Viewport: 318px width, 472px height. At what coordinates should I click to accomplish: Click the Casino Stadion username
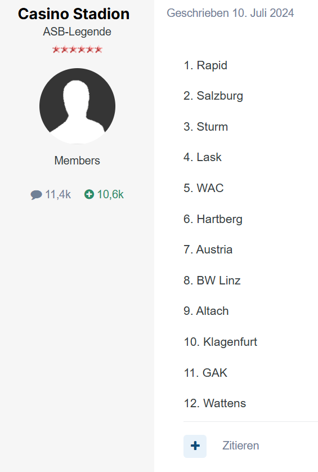point(74,14)
